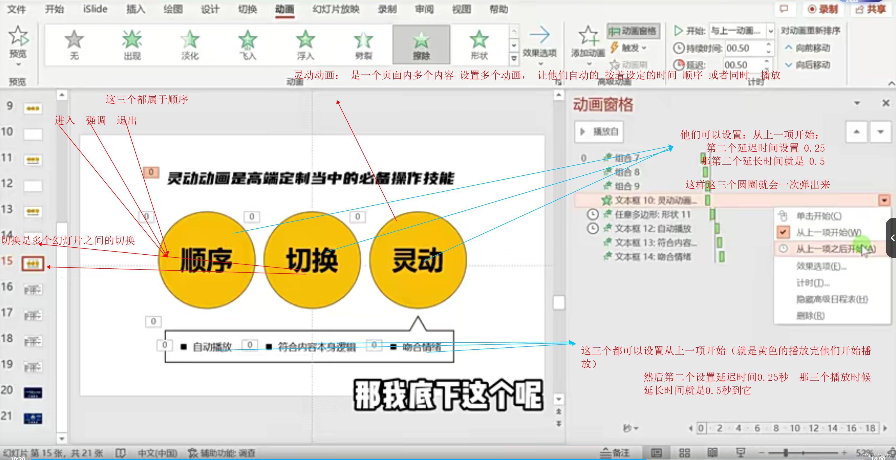This screenshot has width=896, height=460.
Task: Open the 开始 start timing dropdown
Action: tap(770, 31)
